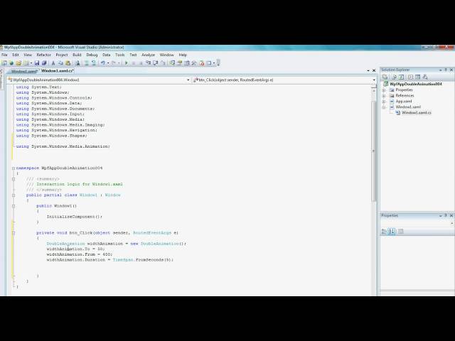This screenshot has height=341, width=455.
Task: Click the Save All toolbar icon
Action: point(44,63)
